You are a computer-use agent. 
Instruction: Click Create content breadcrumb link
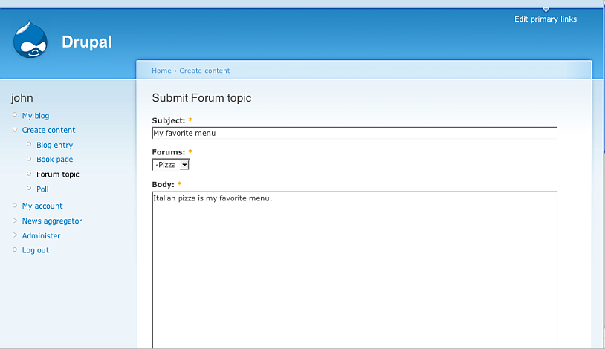[x=204, y=71]
